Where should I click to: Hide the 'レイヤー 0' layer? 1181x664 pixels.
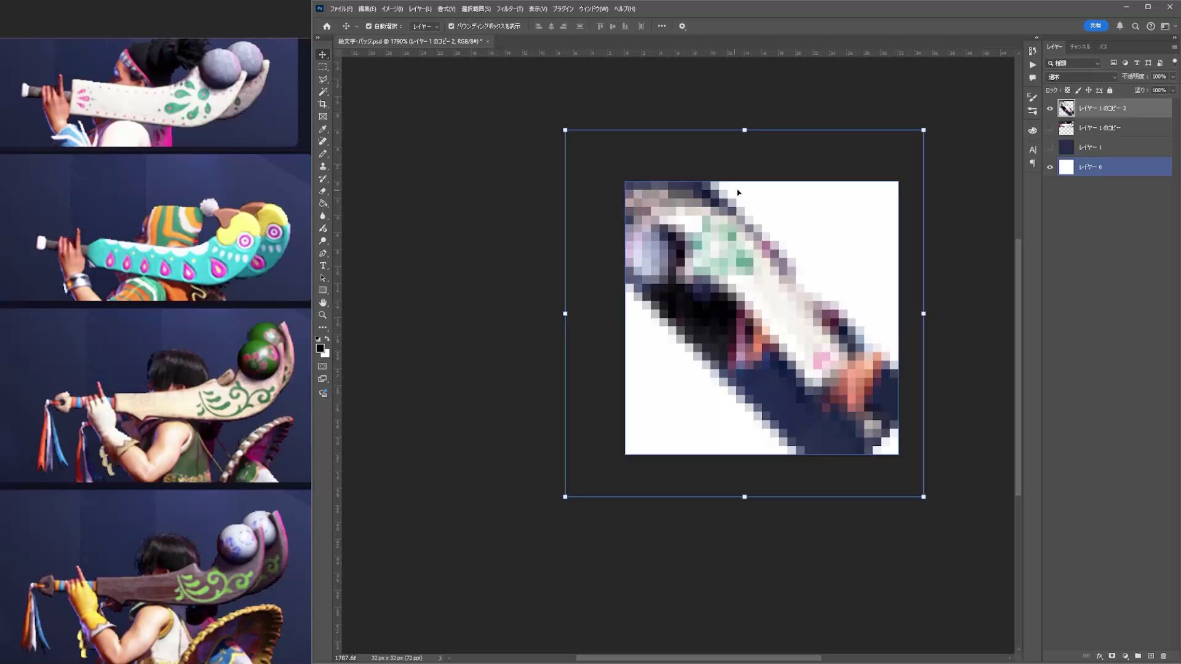pyautogui.click(x=1050, y=167)
